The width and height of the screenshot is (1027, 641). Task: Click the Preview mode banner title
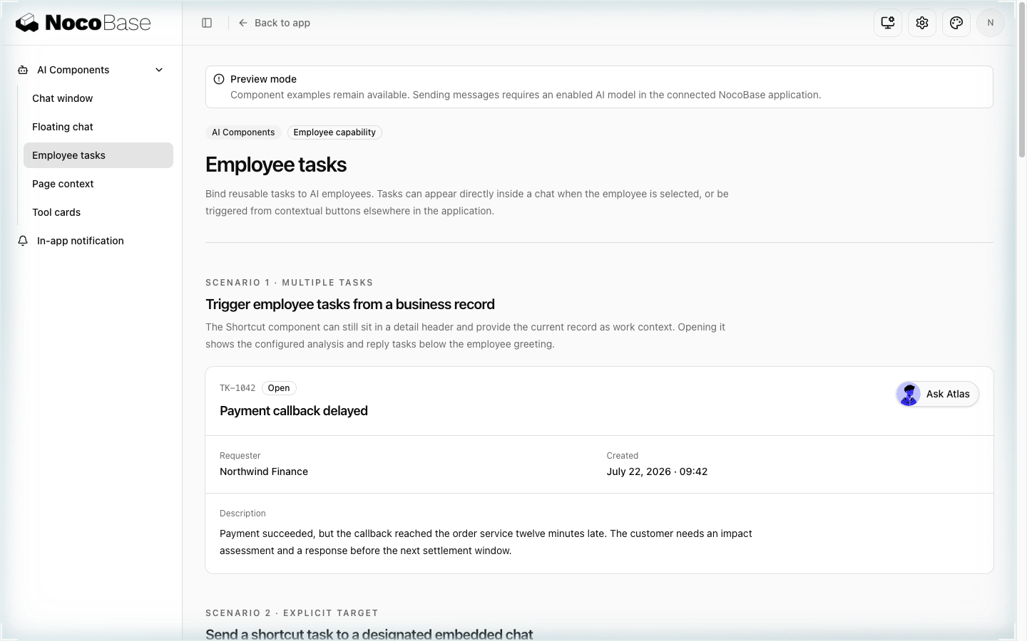pyautogui.click(x=263, y=79)
